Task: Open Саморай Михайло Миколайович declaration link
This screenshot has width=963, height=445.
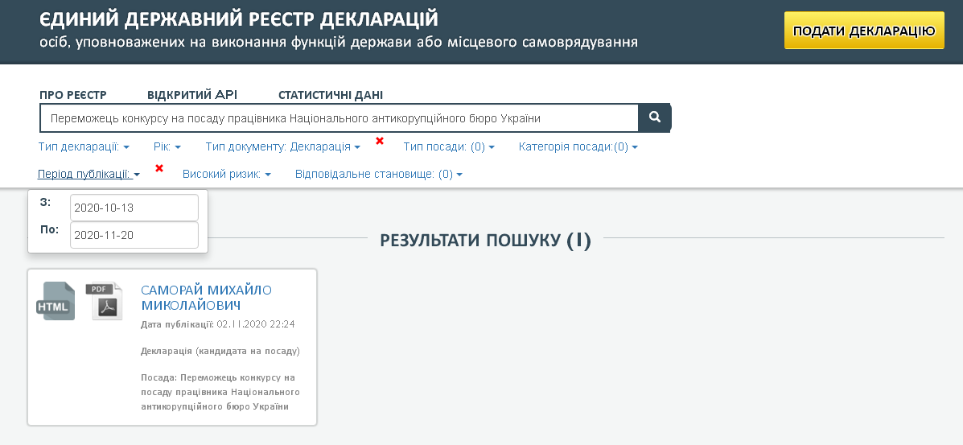Action: (206, 298)
